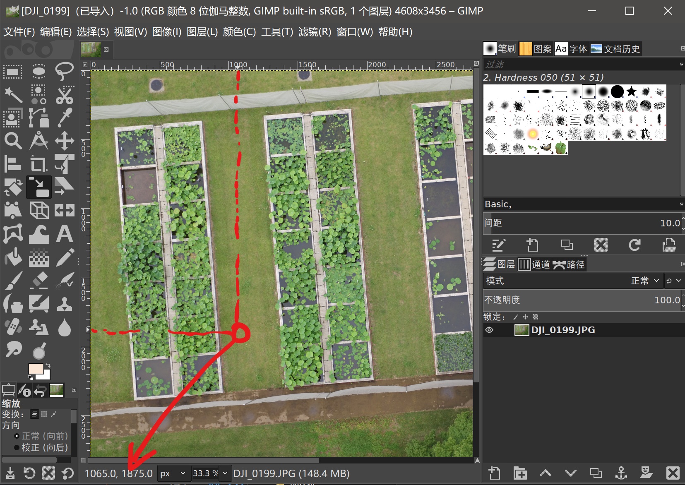Pick the 3D Transform cube tool

pos(39,211)
